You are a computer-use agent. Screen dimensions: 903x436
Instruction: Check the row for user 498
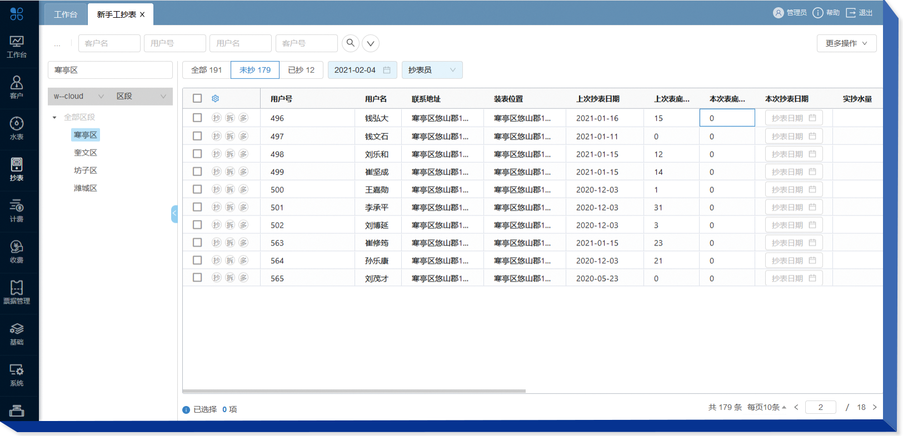point(197,154)
